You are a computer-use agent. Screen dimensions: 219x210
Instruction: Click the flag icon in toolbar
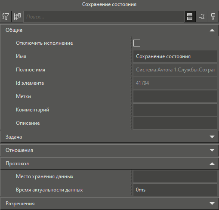click(201, 17)
